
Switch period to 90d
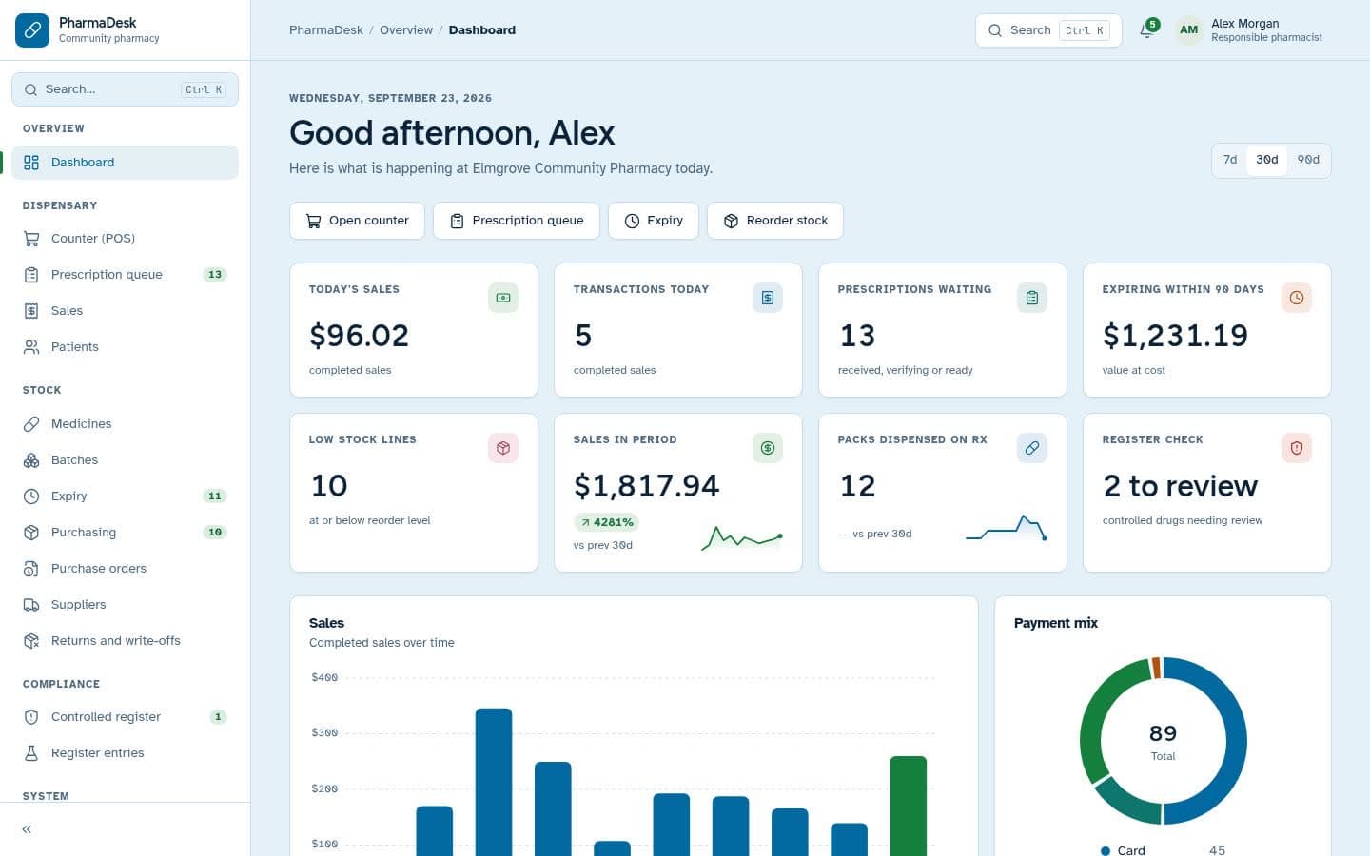pos(1308,160)
